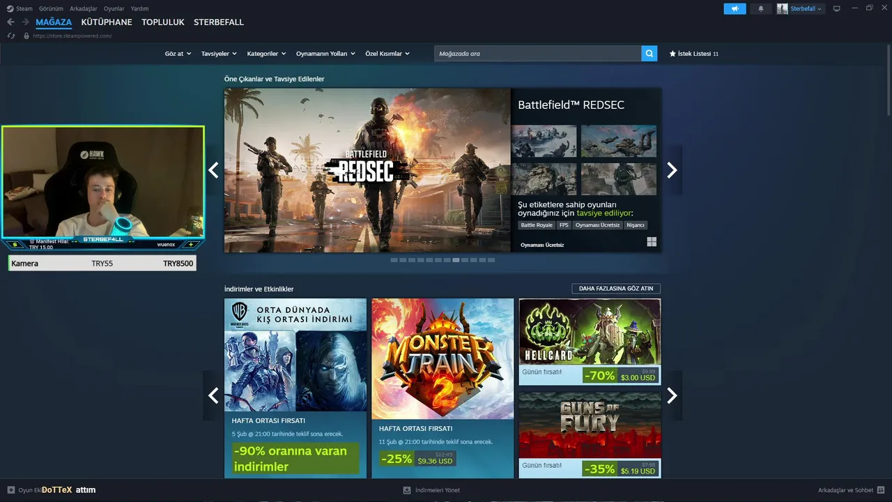Click the FPS tag
Viewport: 892px width, 502px height.
[564, 225]
